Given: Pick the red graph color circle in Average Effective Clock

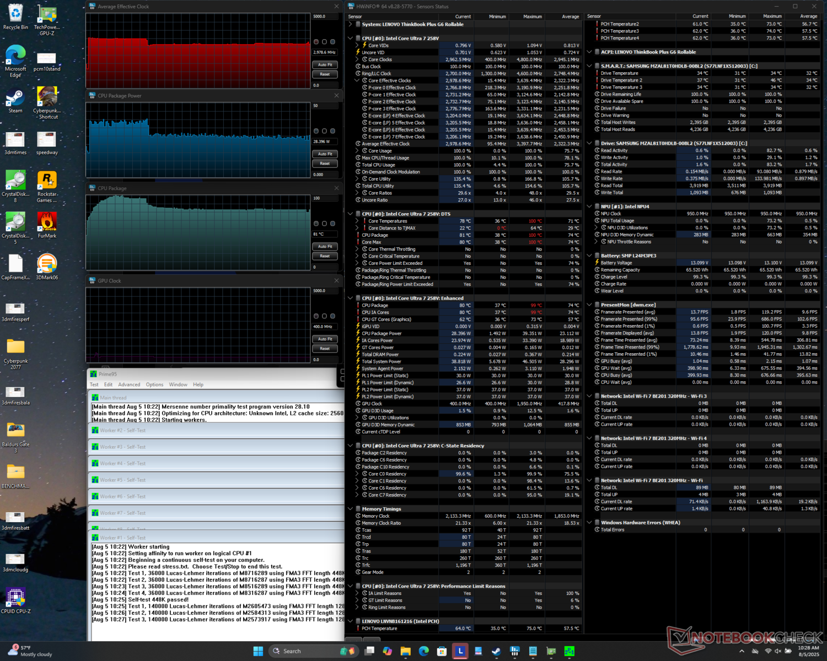Looking at the screenshot, I should tap(316, 42).
